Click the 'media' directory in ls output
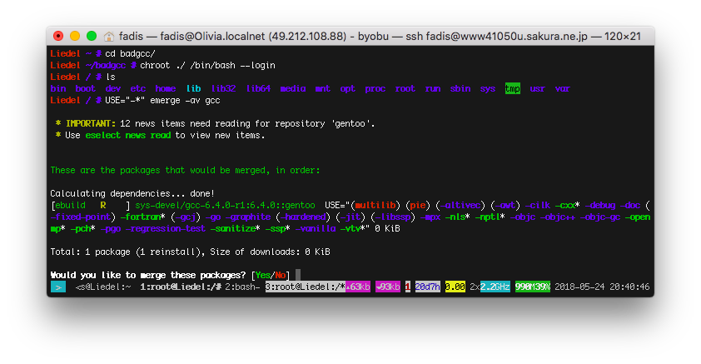The width and height of the screenshot is (701, 364). click(293, 88)
